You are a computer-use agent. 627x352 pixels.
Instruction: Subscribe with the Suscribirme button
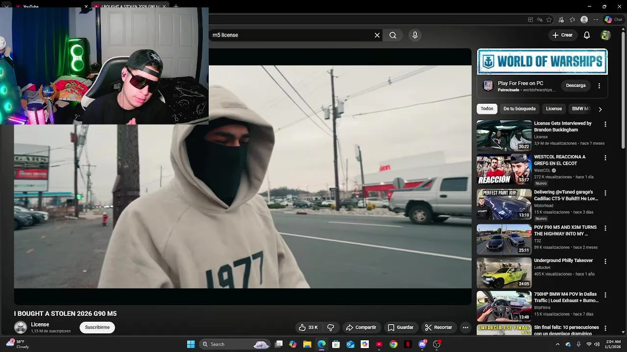(x=97, y=328)
